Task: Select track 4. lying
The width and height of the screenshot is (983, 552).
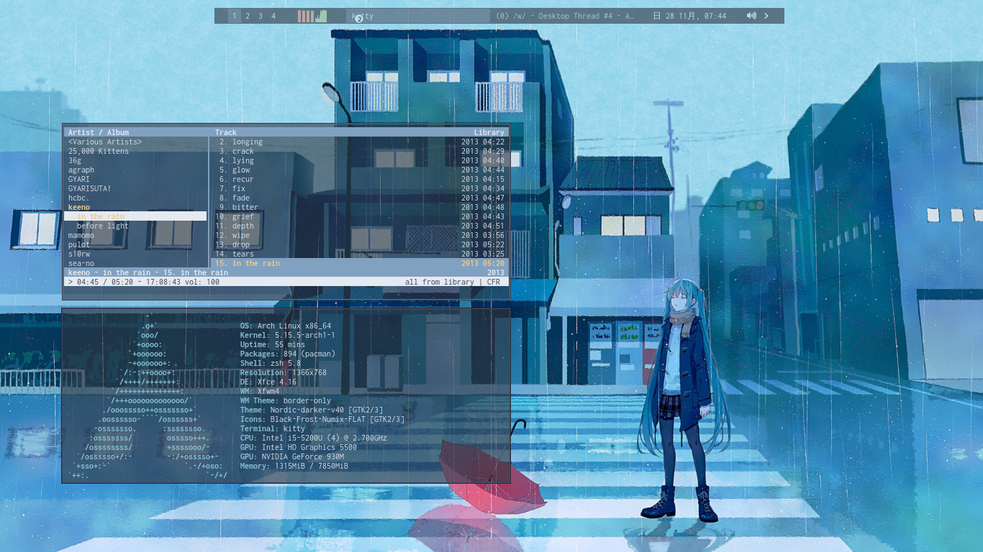Action: tap(360, 160)
